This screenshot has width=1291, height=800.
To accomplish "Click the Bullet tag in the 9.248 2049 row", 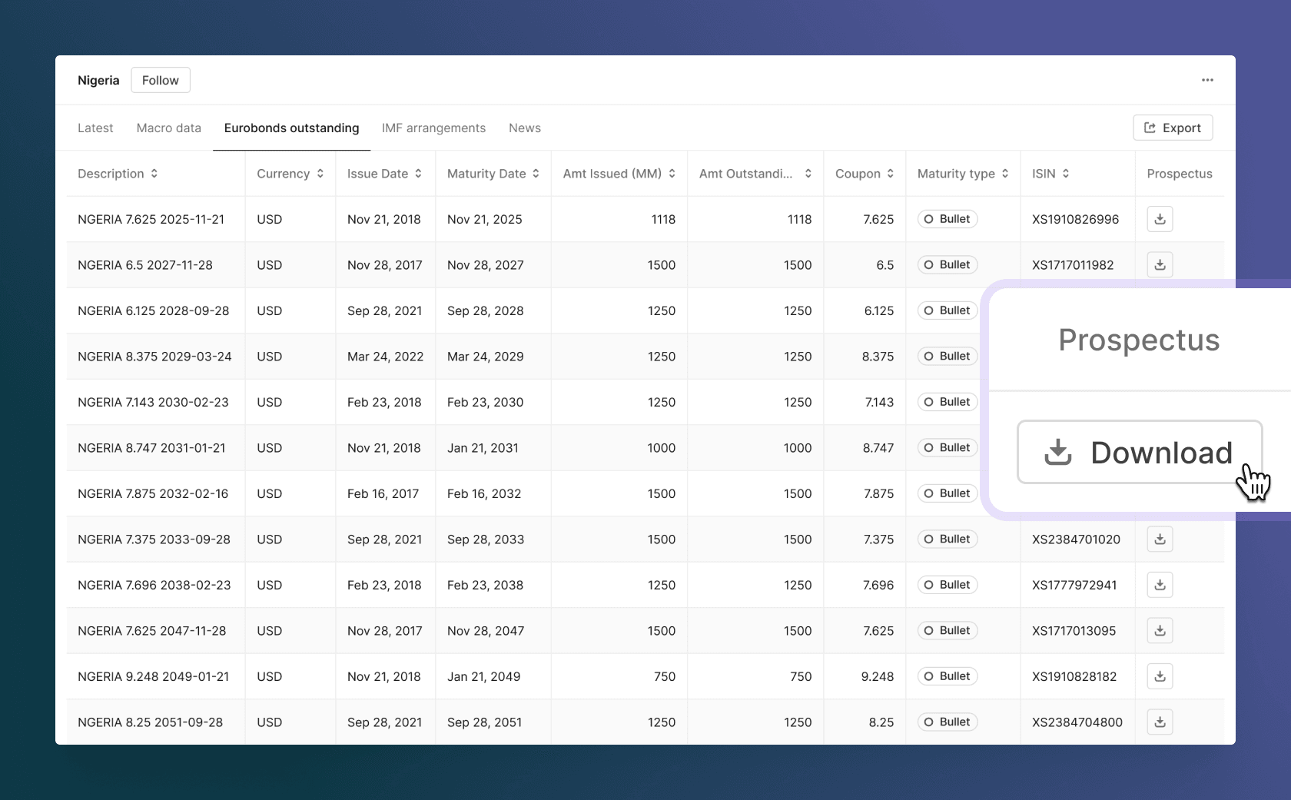I will point(948,676).
